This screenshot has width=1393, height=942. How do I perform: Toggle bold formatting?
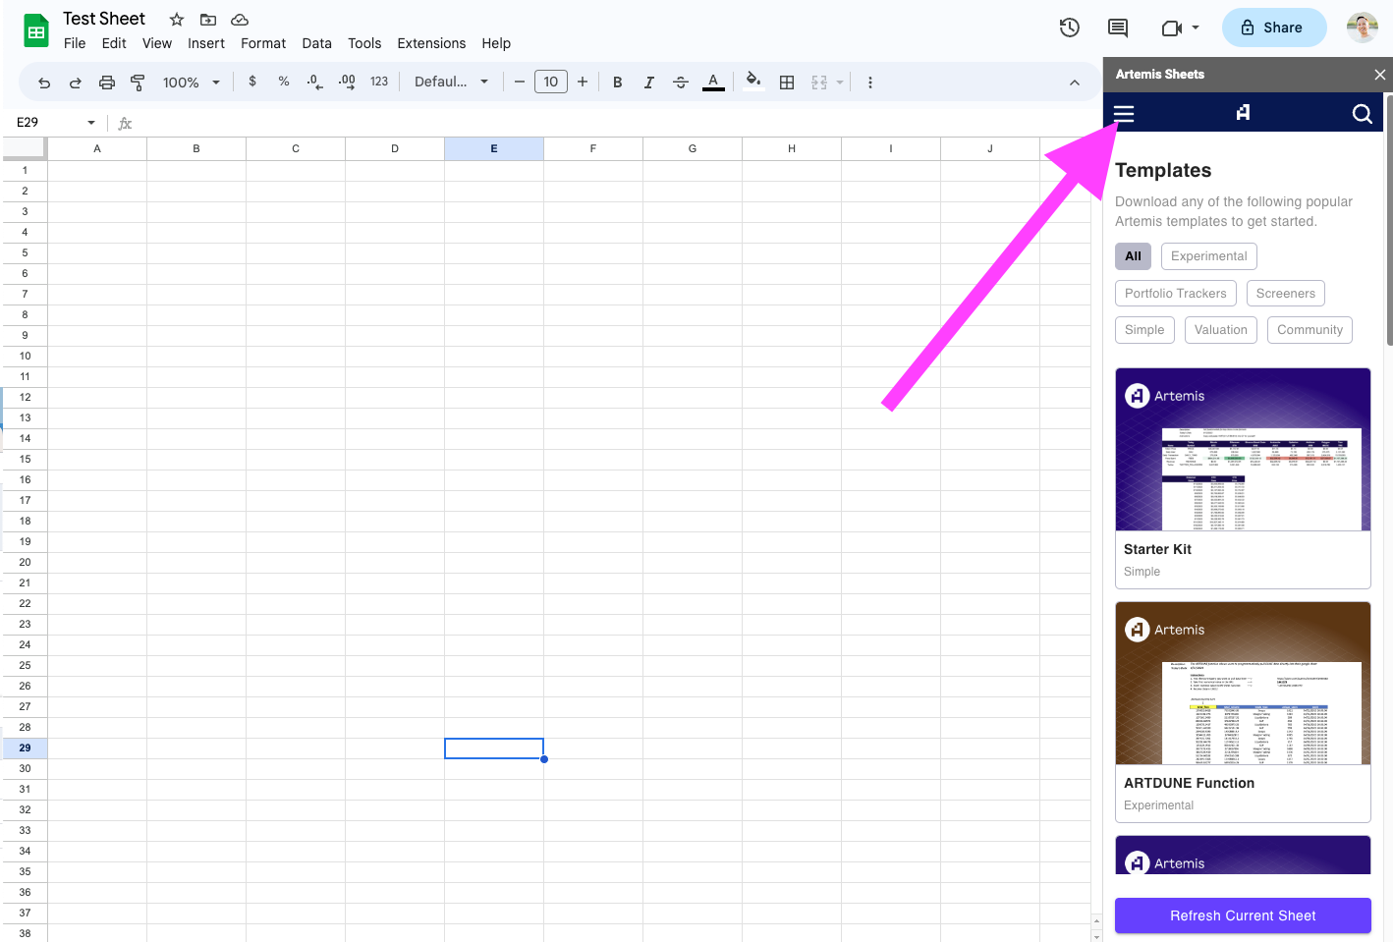(x=618, y=83)
